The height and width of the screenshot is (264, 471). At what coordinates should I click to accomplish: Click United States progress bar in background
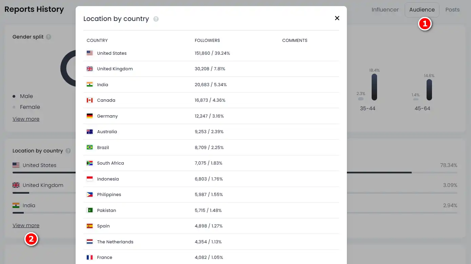pos(44,172)
